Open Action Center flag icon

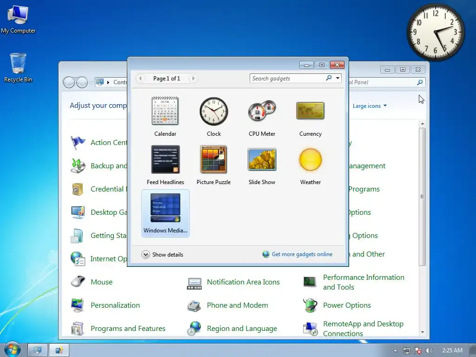[78, 143]
